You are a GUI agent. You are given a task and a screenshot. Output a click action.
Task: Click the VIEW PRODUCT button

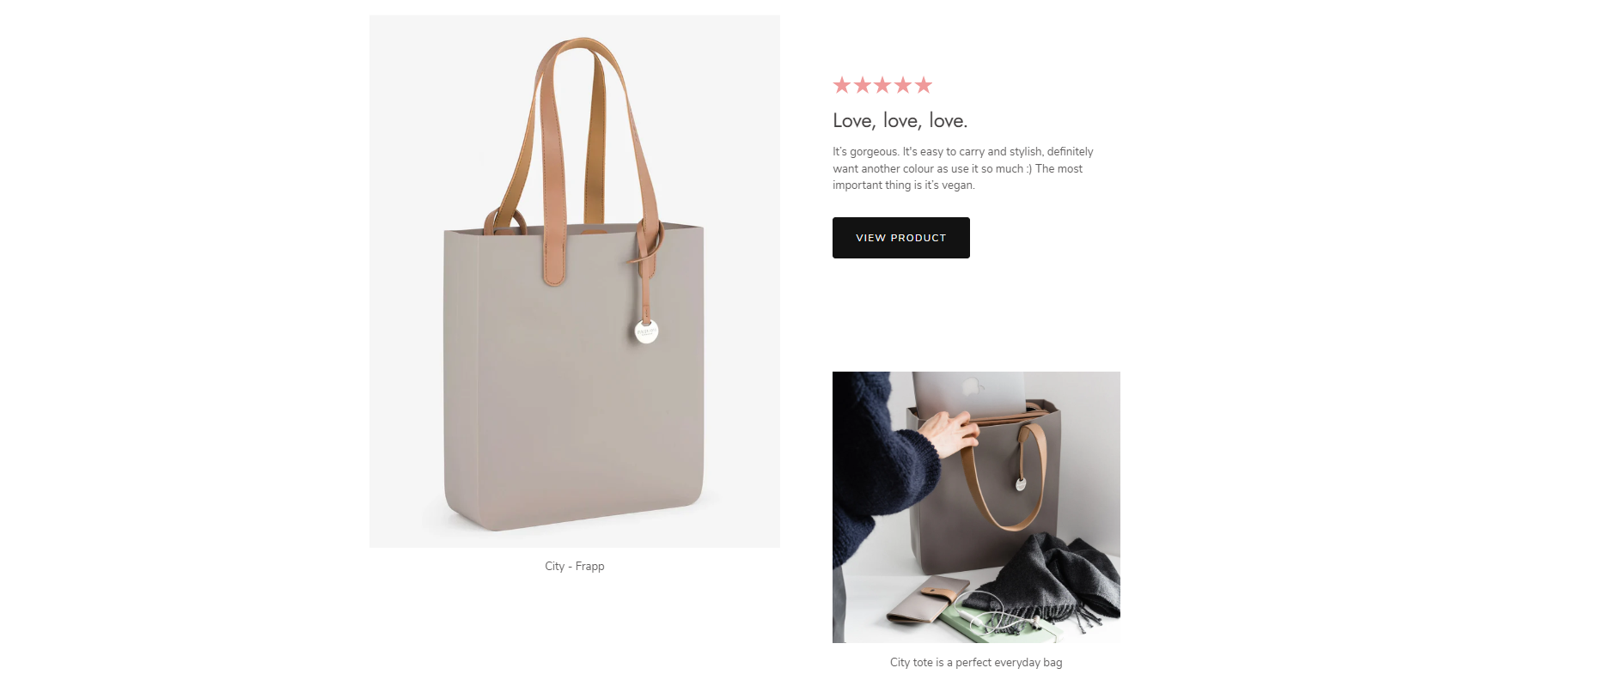point(901,238)
